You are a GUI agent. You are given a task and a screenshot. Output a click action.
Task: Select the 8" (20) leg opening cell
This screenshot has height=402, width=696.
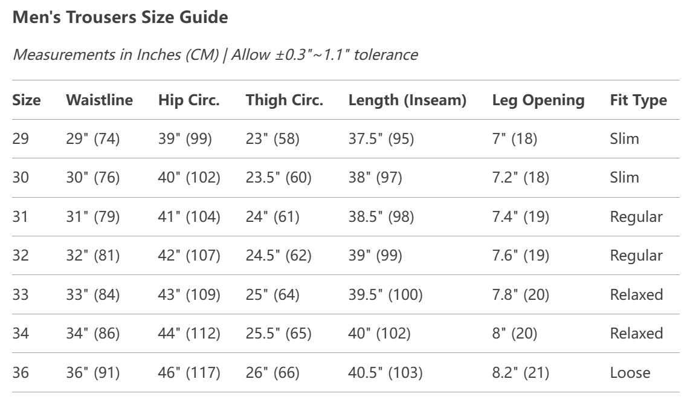(x=514, y=334)
